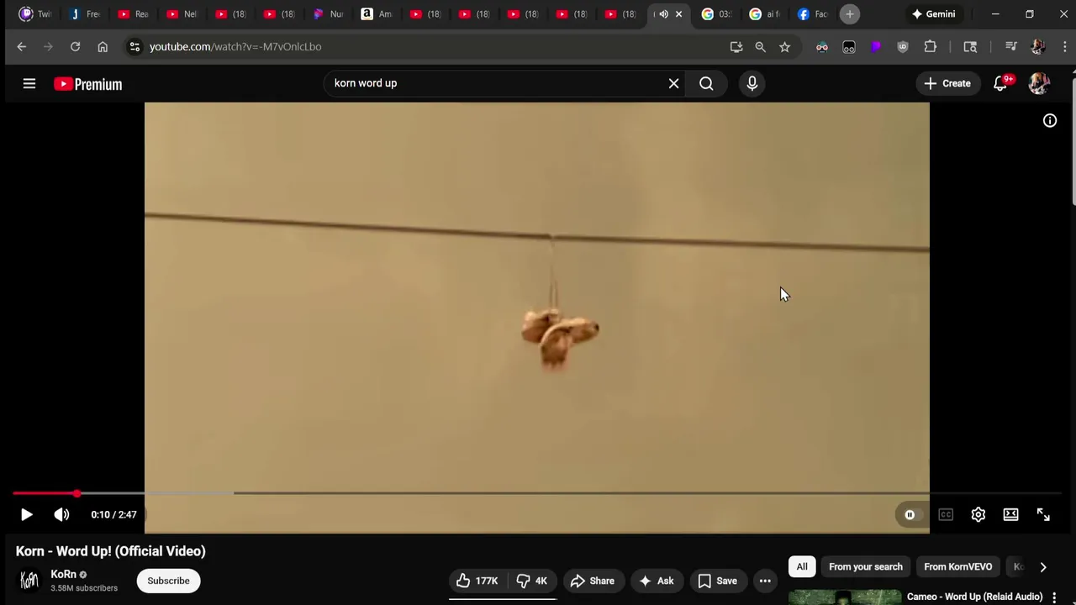
Task: Click the red playhead scrubber
Action: click(x=76, y=493)
